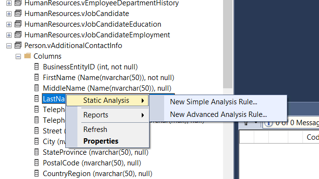Collapse the Person.vAdditionalContactInfo node
The width and height of the screenshot is (319, 179).
click(x=9, y=46)
